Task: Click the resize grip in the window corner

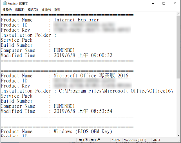Action: [x=179, y=141]
